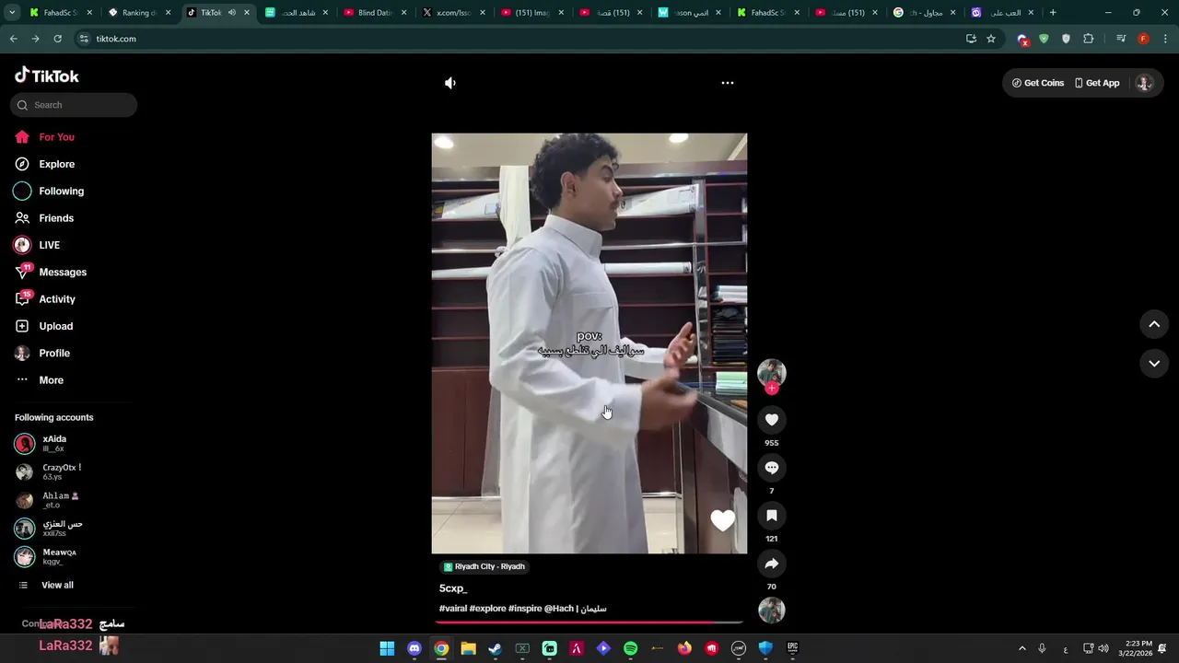Screen dimensions: 1179x663
Task: Go to the next video arrow
Action: point(1154,364)
